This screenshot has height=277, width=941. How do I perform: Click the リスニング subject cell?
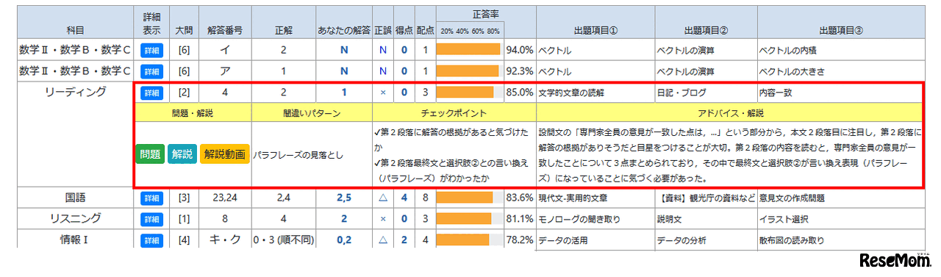(74, 219)
